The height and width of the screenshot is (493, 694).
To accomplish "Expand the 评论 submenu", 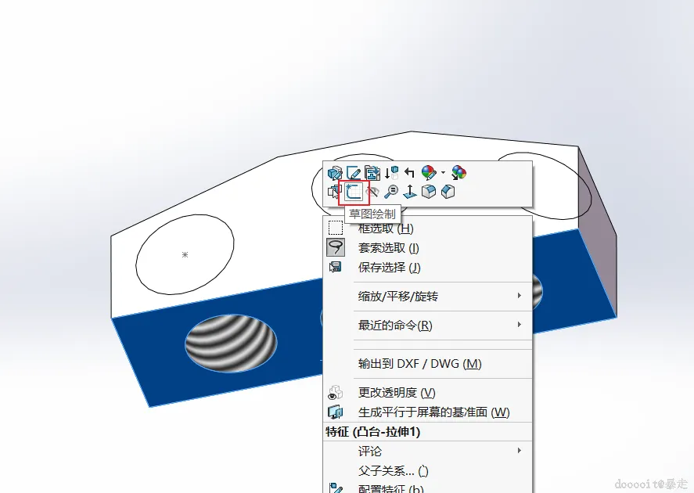I will pos(427,452).
